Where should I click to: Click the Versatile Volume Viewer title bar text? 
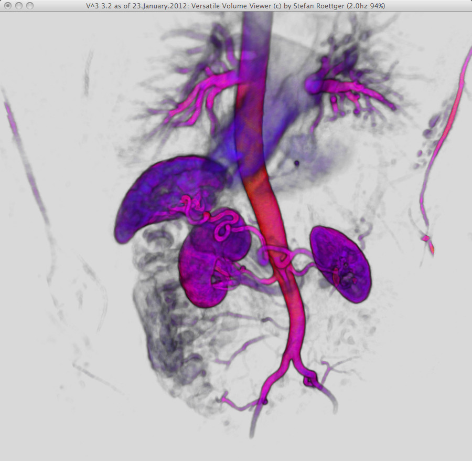click(236, 6)
